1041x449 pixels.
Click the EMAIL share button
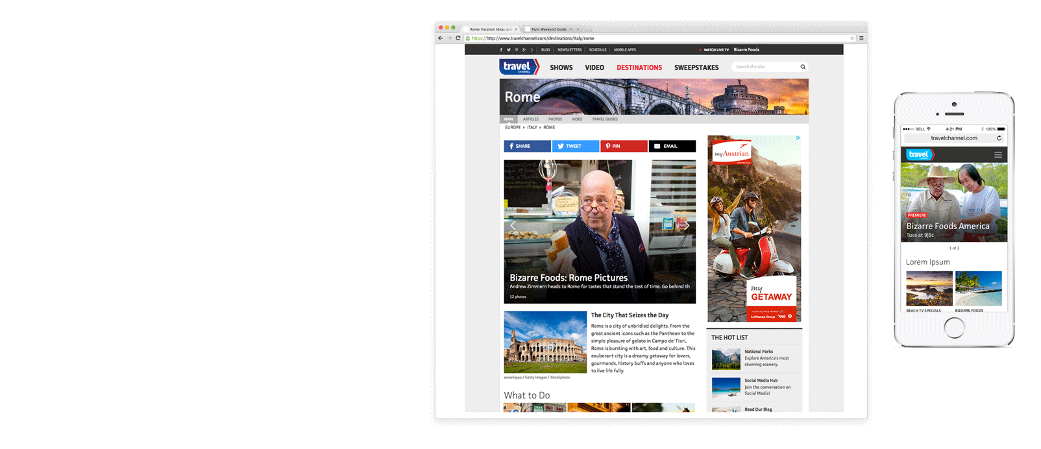(x=672, y=147)
